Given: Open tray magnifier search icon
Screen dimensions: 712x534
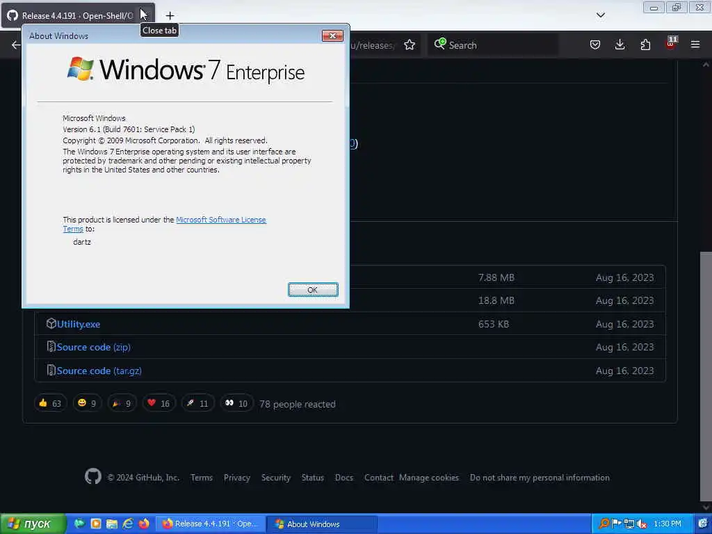Looking at the screenshot, I should click(x=604, y=524).
